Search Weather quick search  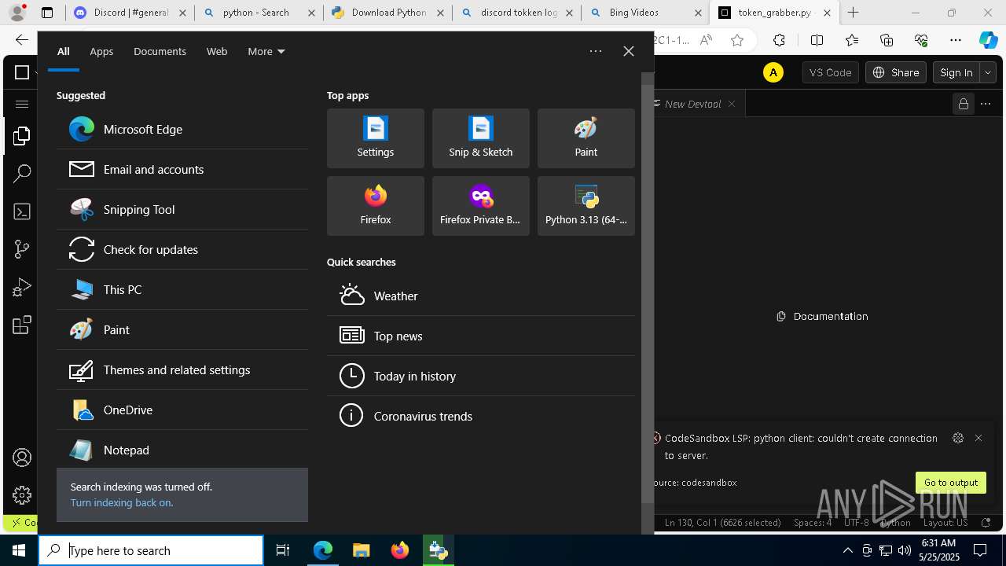[x=481, y=296]
